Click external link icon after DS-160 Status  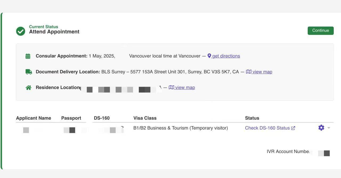293,128
